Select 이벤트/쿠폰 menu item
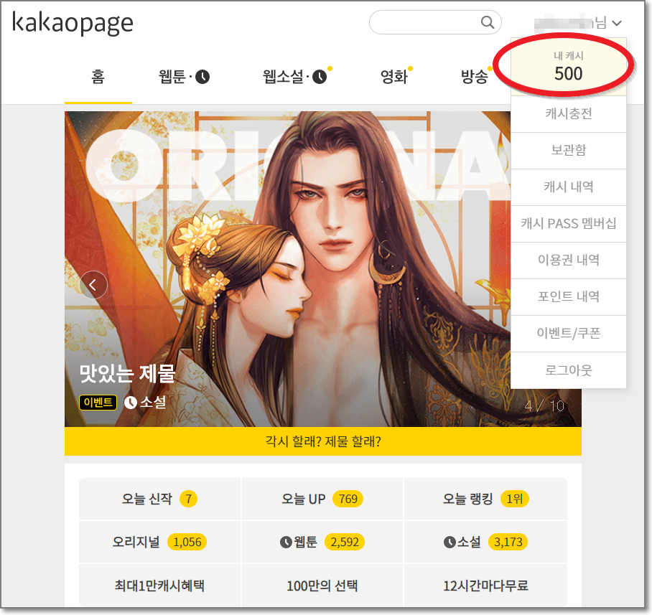 [569, 333]
